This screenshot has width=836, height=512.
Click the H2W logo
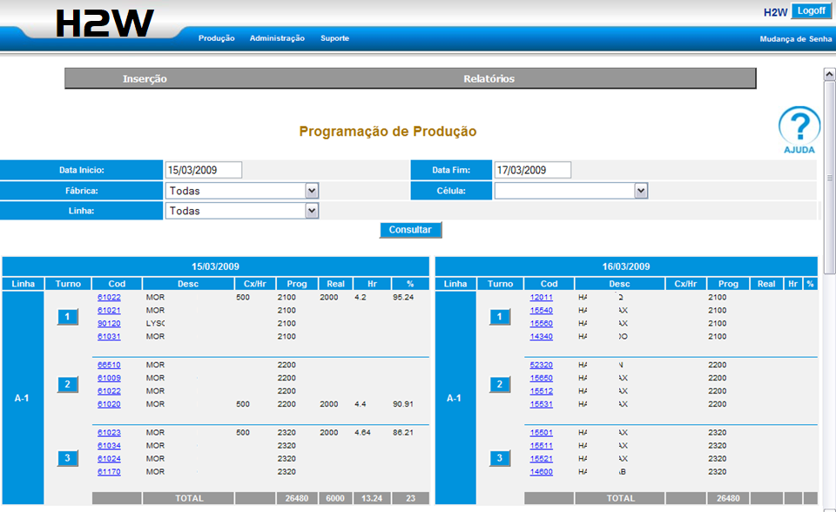point(104,22)
